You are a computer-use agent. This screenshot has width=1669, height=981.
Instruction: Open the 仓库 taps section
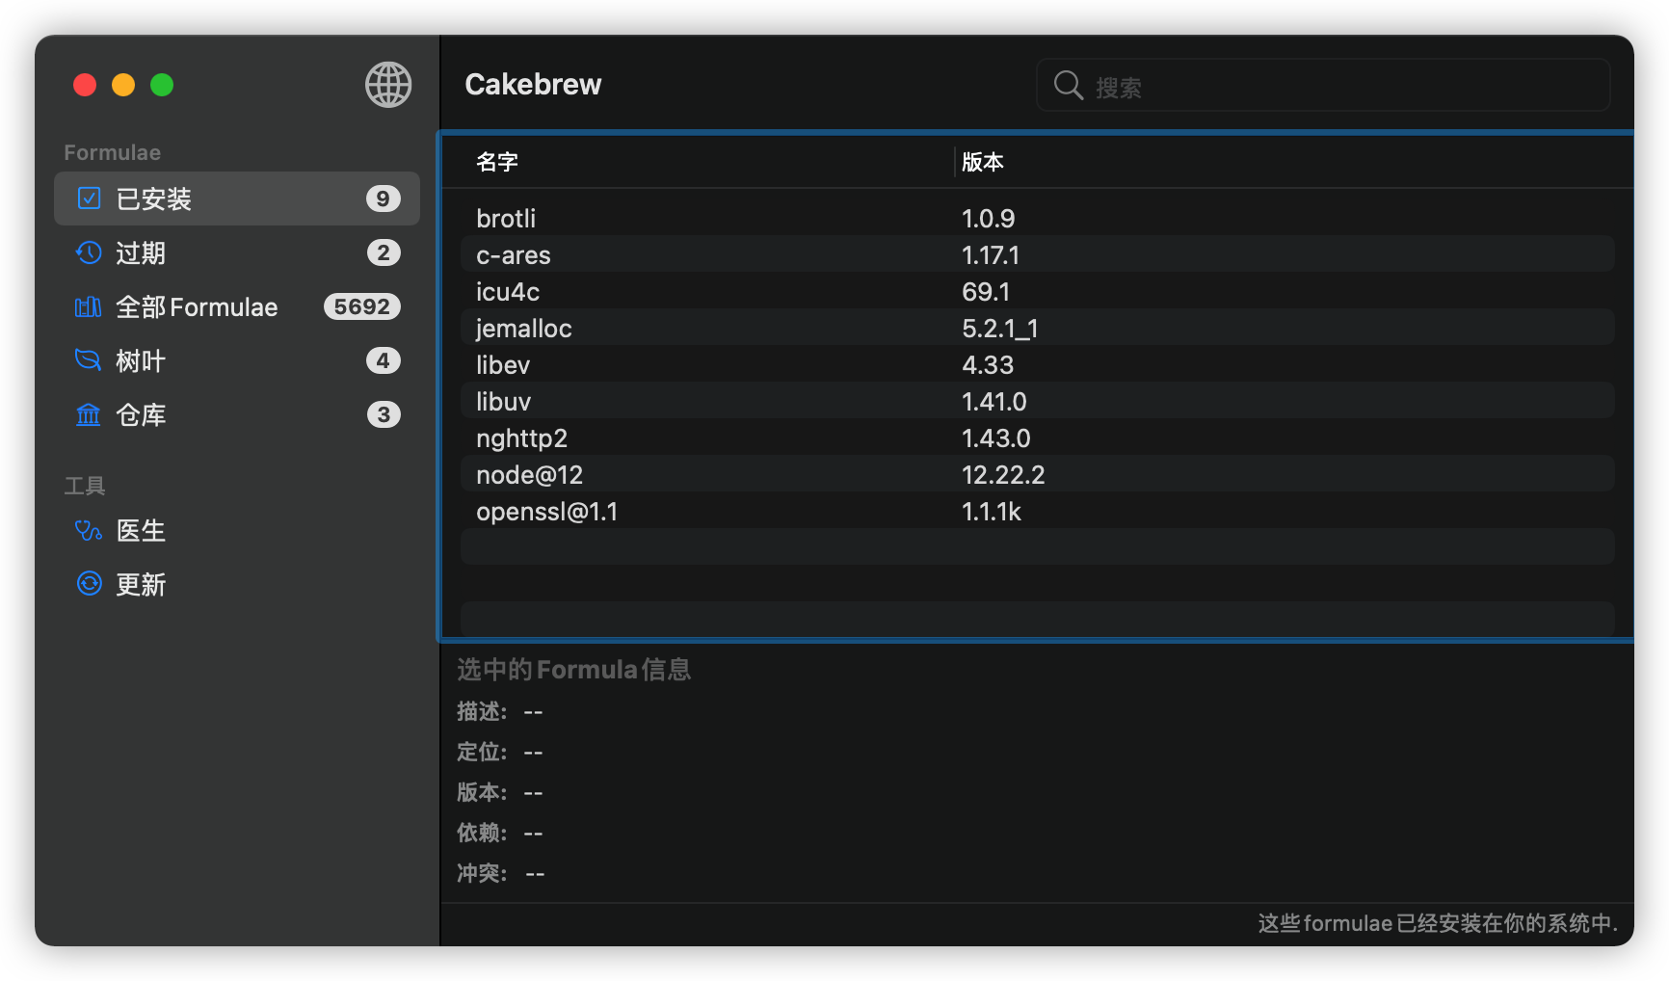(x=237, y=414)
